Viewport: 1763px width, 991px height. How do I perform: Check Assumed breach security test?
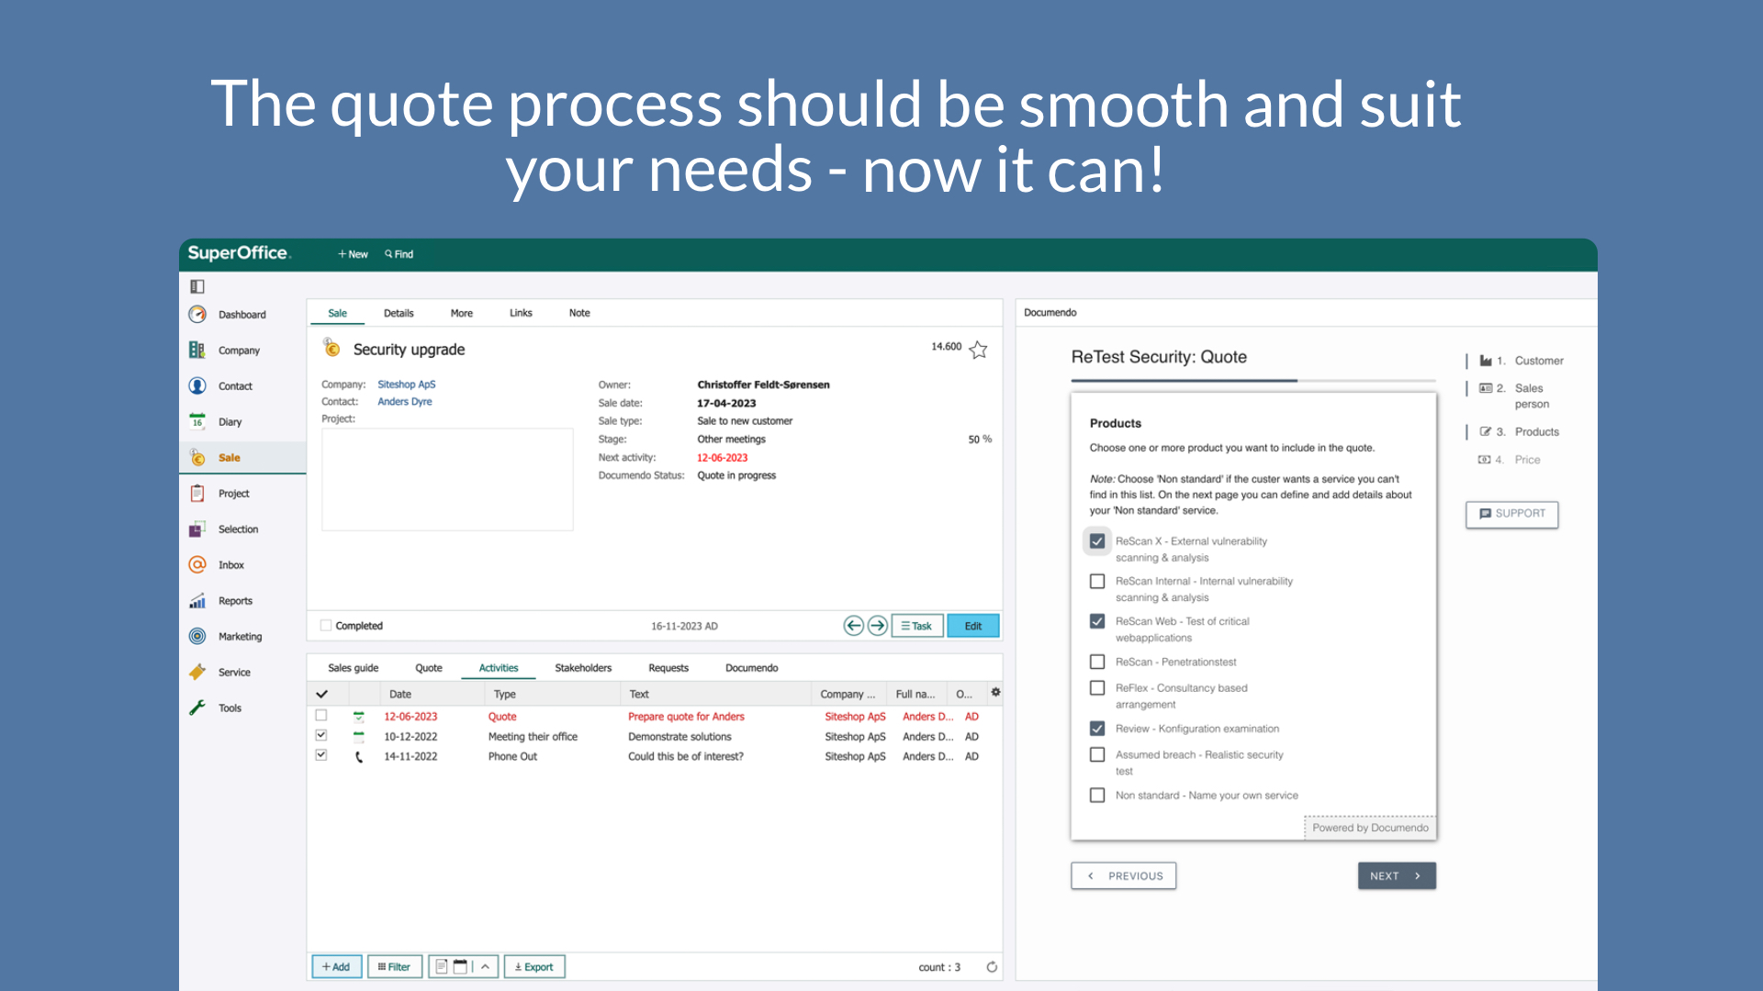1097,755
